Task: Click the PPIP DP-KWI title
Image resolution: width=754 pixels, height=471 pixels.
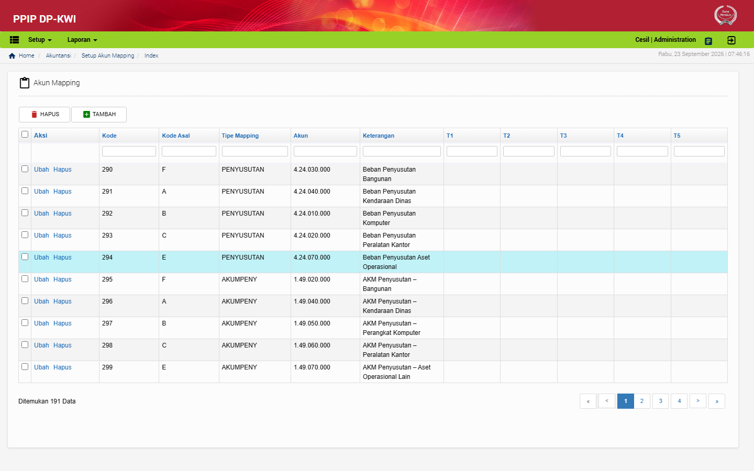Action: tap(45, 19)
